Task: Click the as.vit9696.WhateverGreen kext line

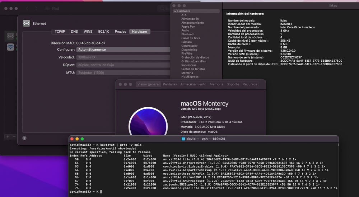Action: pyautogui.click(x=196, y=163)
